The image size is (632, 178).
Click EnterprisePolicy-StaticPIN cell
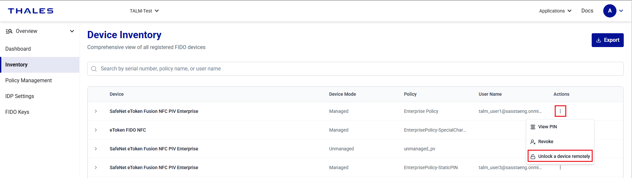pyautogui.click(x=430, y=167)
